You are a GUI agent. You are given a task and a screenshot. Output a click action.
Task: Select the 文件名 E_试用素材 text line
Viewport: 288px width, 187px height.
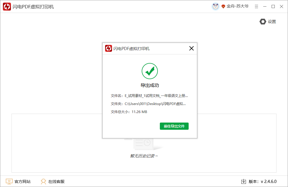pyautogui.click(x=149, y=96)
